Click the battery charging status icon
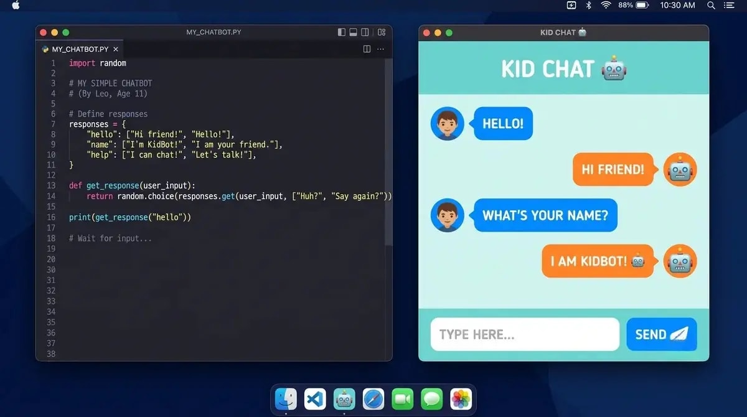 [x=571, y=6]
